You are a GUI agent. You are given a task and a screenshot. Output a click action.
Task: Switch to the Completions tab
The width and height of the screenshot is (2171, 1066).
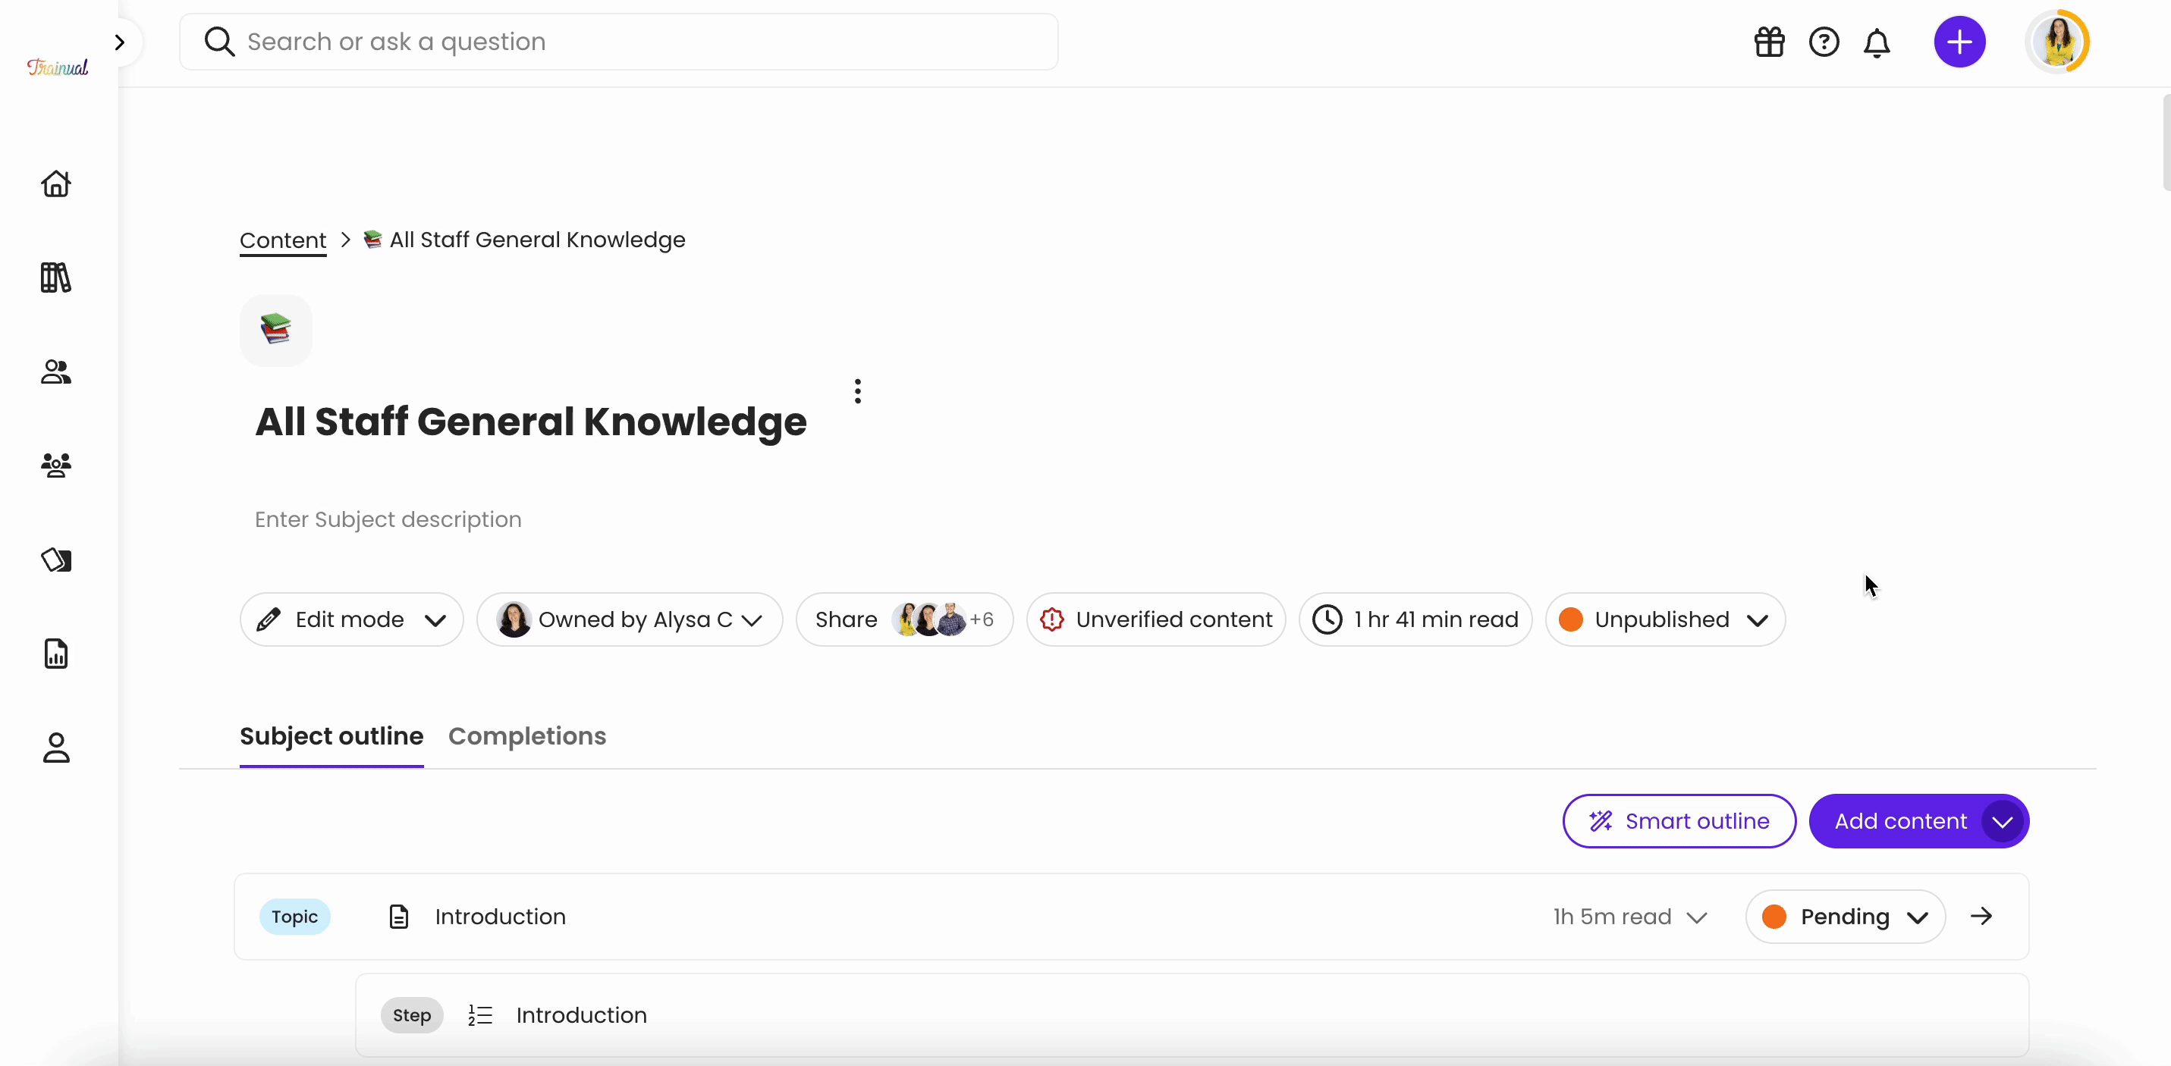527,735
